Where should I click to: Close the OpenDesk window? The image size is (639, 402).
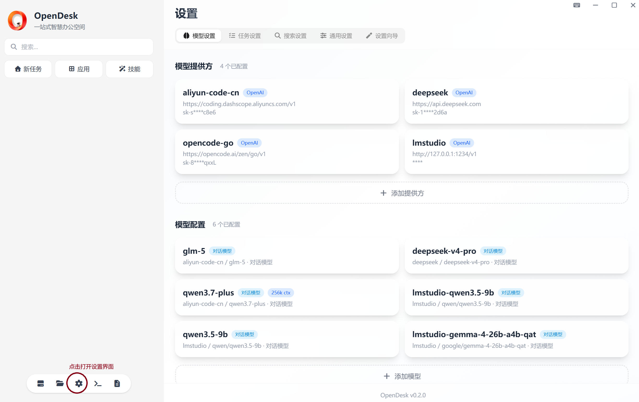pyautogui.click(x=633, y=5)
